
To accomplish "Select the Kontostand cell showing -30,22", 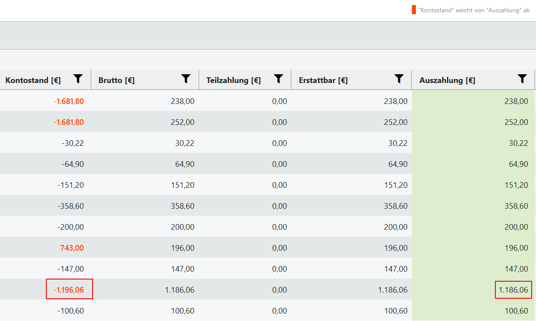I will click(73, 143).
